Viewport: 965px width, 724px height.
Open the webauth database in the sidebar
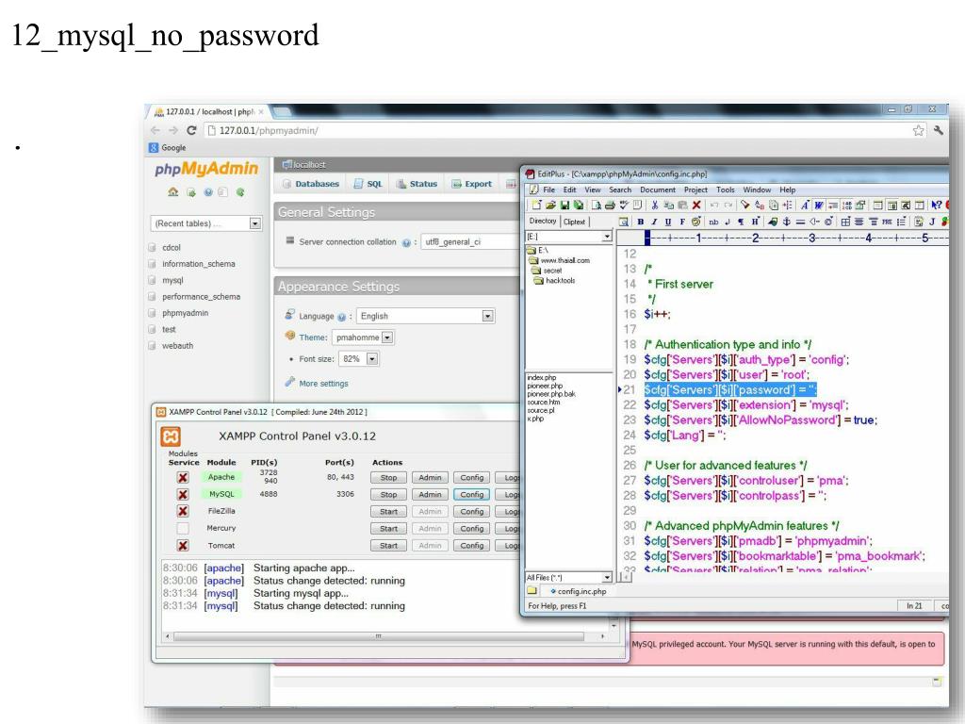[x=178, y=346]
